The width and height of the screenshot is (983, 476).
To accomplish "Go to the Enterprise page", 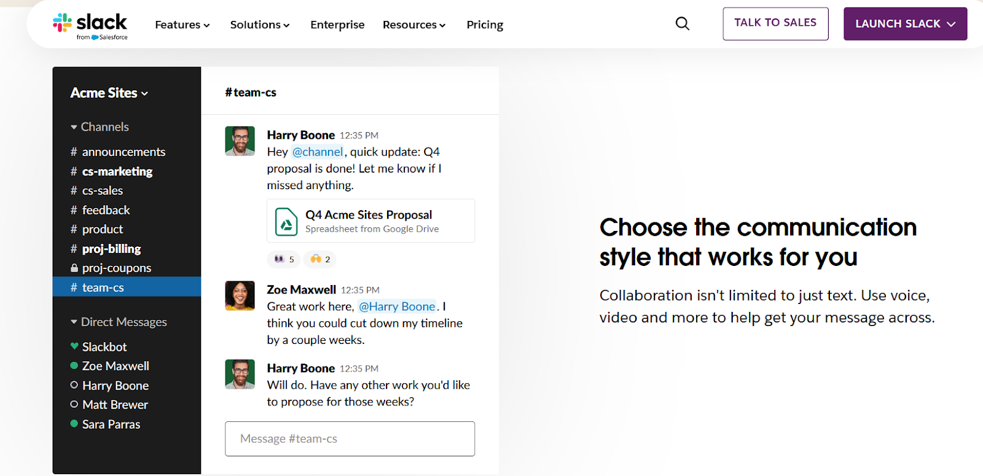I will [x=337, y=25].
